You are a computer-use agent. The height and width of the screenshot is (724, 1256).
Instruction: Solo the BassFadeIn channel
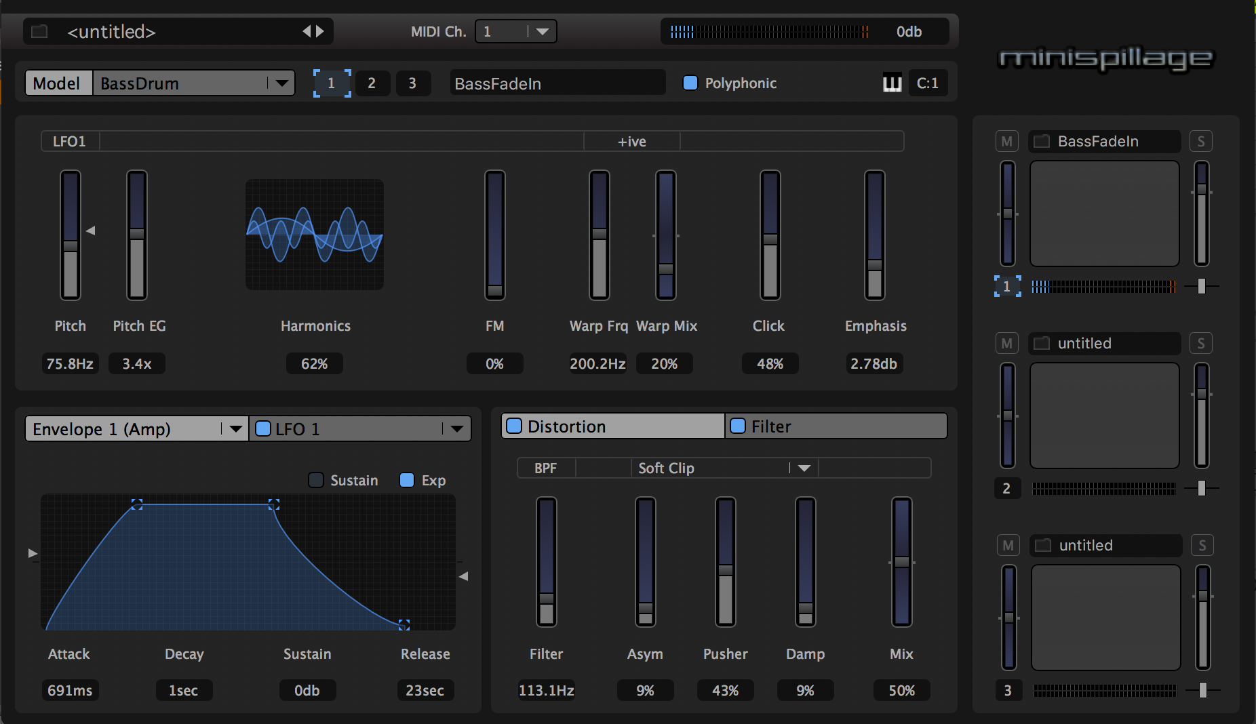[x=1200, y=141]
